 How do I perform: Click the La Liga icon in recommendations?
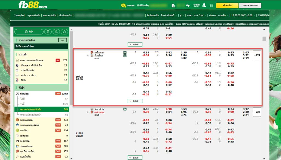pos(17,75)
